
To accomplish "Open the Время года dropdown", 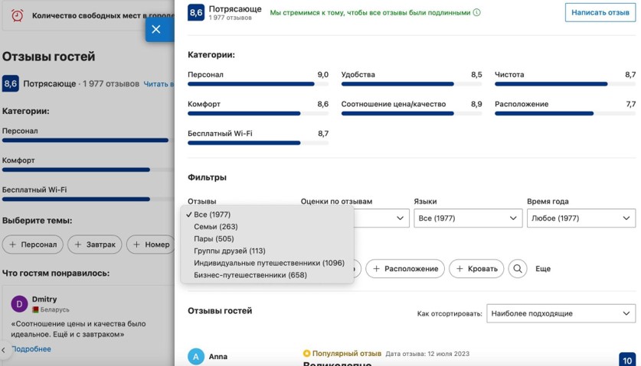I will click(x=580, y=219).
